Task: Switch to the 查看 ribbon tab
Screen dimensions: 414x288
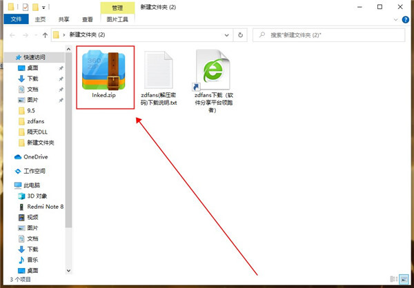Action: click(88, 19)
